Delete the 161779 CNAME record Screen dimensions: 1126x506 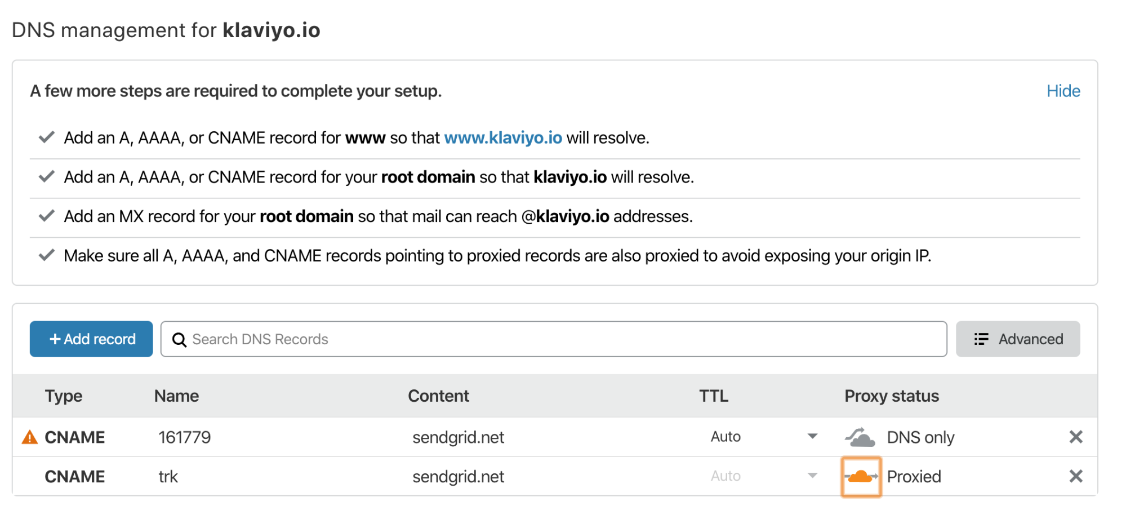tap(1076, 437)
